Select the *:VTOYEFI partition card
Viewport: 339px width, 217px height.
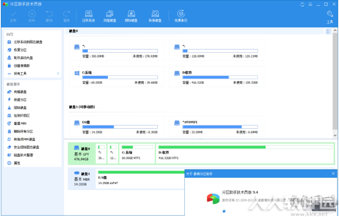[216, 126]
